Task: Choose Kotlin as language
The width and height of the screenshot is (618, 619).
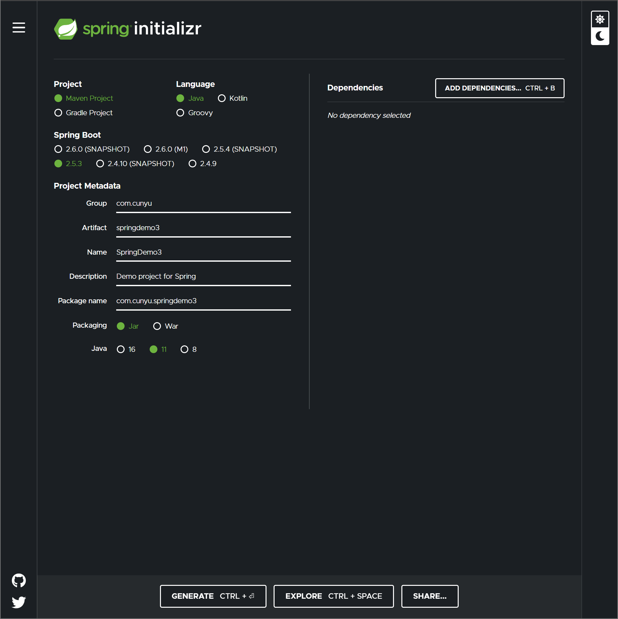Action: click(x=222, y=98)
